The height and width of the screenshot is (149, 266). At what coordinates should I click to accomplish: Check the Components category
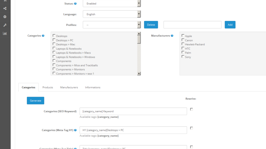click(54, 61)
